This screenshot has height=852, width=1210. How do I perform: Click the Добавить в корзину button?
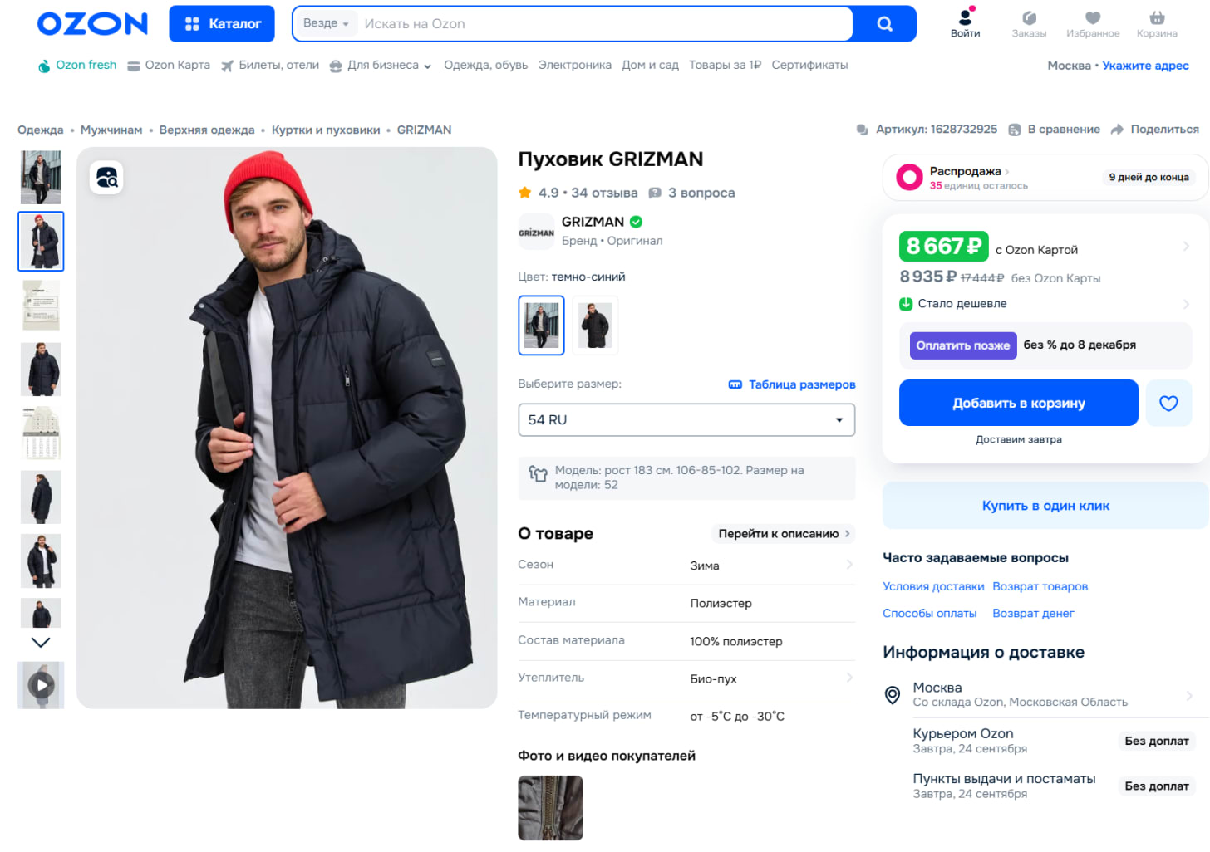tap(1018, 403)
